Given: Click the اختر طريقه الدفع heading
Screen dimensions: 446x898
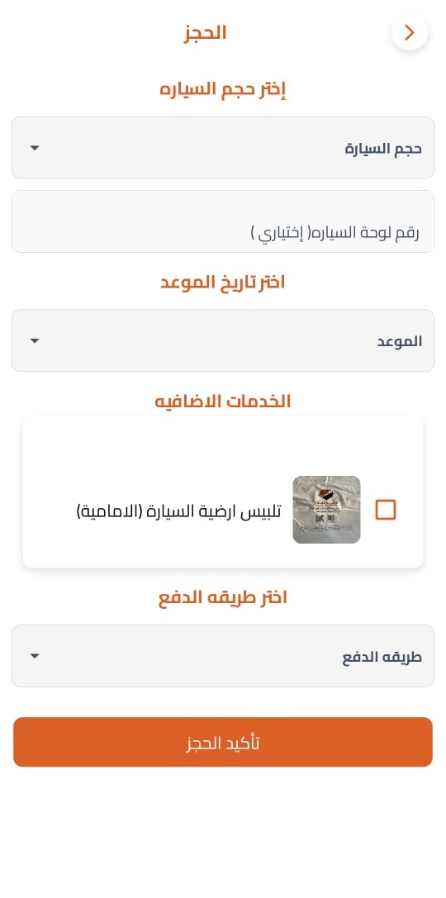Looking at the screenshot, I should pos(223,597).
